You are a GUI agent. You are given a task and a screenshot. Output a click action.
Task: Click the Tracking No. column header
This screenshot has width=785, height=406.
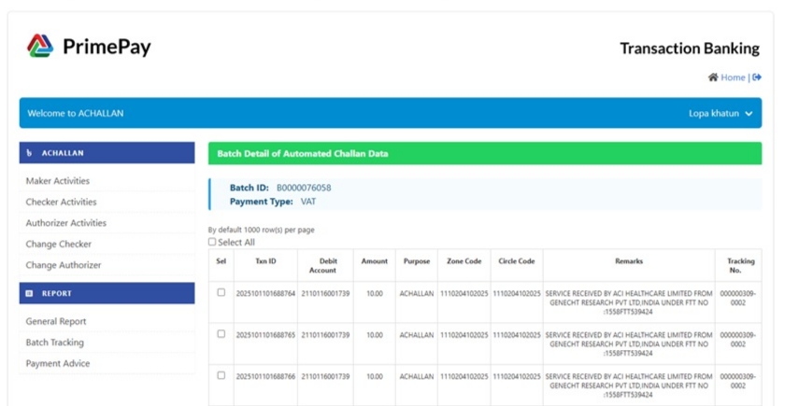738,265
